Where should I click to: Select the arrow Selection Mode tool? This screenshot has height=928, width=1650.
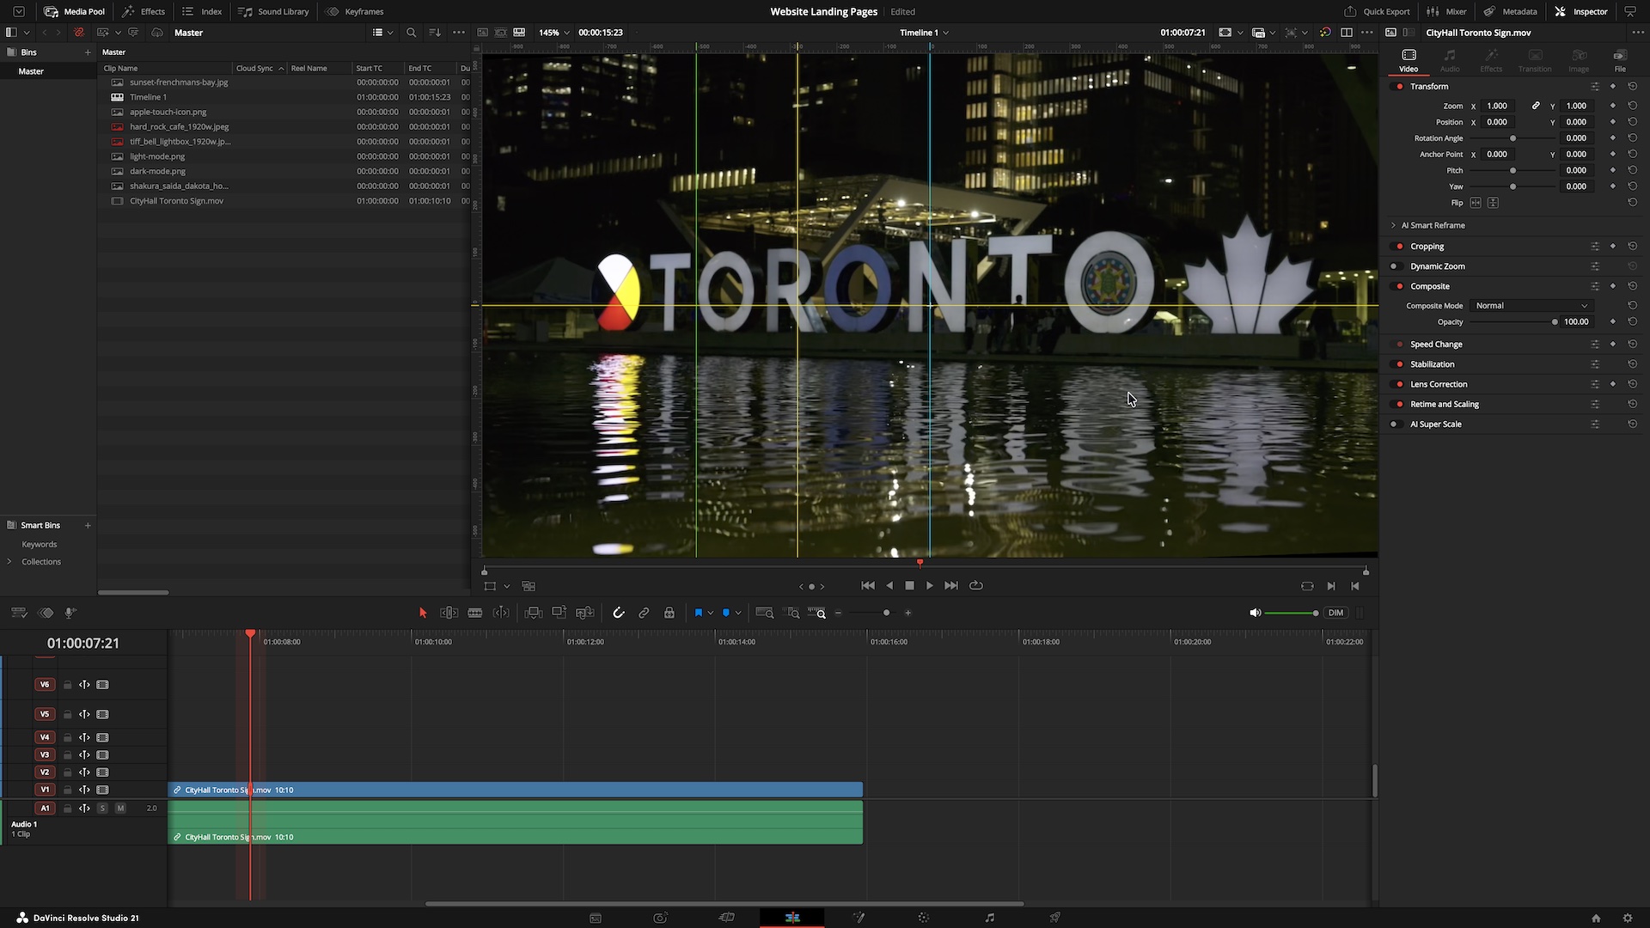422,613
